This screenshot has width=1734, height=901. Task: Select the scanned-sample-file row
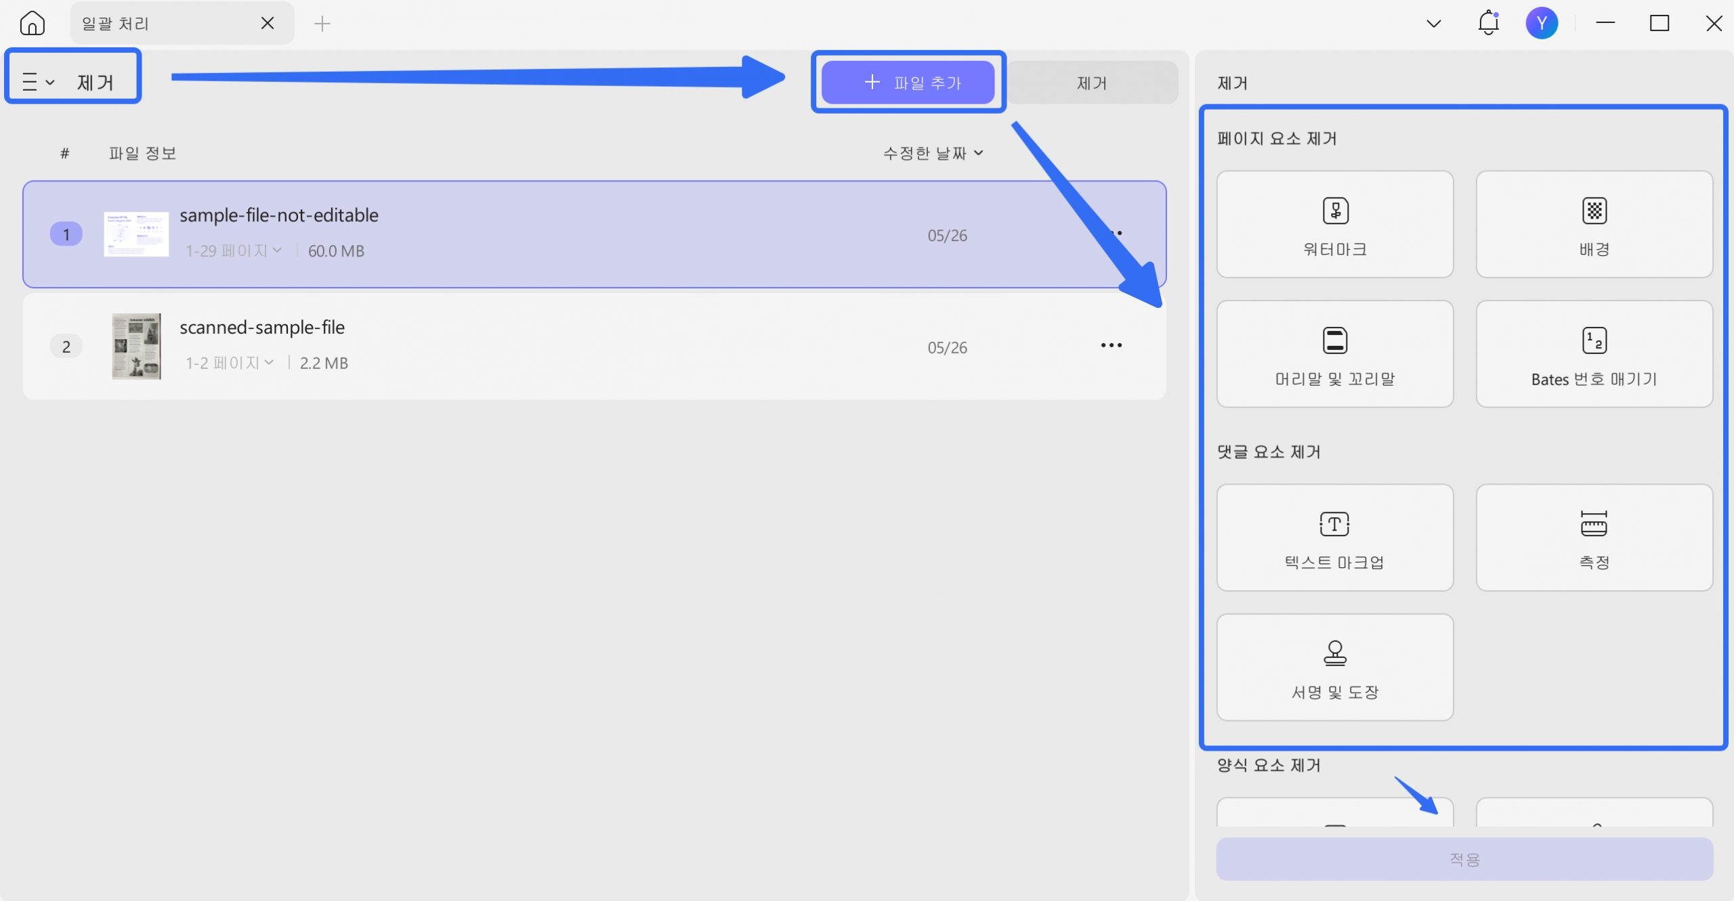pos(594,346)
